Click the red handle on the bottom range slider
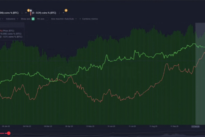 coord(9,133)
